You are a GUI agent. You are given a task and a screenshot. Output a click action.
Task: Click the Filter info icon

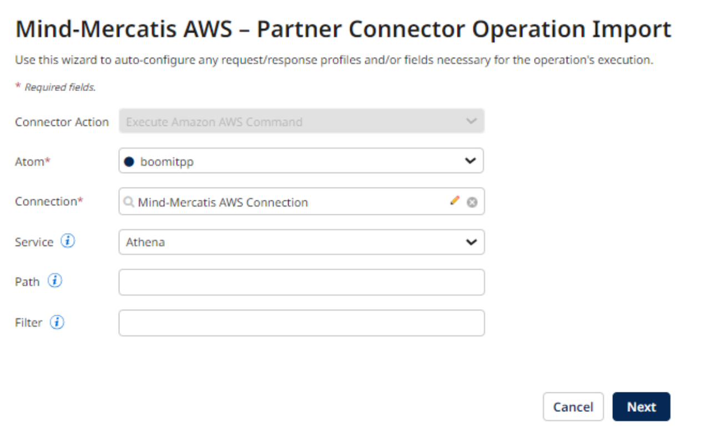57,322
